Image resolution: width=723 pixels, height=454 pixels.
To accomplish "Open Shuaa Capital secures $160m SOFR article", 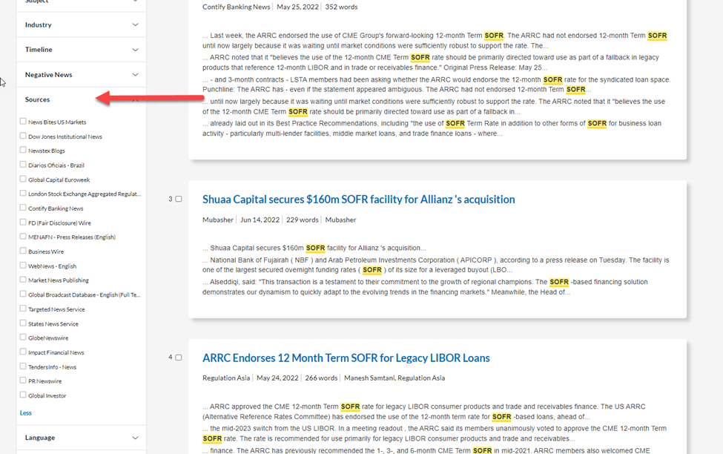I will pos(358,200).
